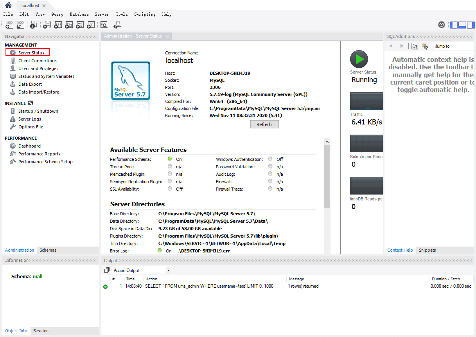Create a new stored procedure icon
476x337 pixels.
tap(80, 25)
